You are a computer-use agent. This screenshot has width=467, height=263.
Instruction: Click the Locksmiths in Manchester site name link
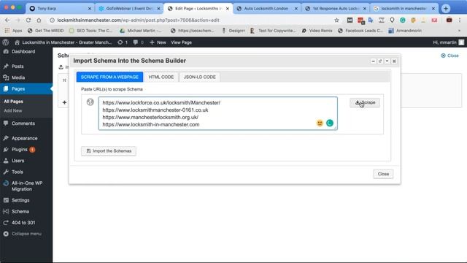coord(63,42)
